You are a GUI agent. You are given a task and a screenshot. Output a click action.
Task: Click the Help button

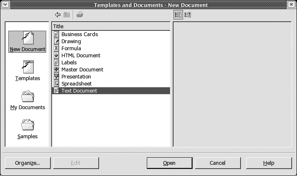coord(269,163)
